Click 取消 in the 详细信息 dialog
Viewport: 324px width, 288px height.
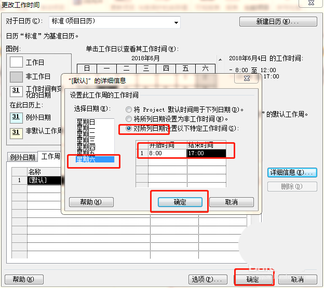[231, 202]
